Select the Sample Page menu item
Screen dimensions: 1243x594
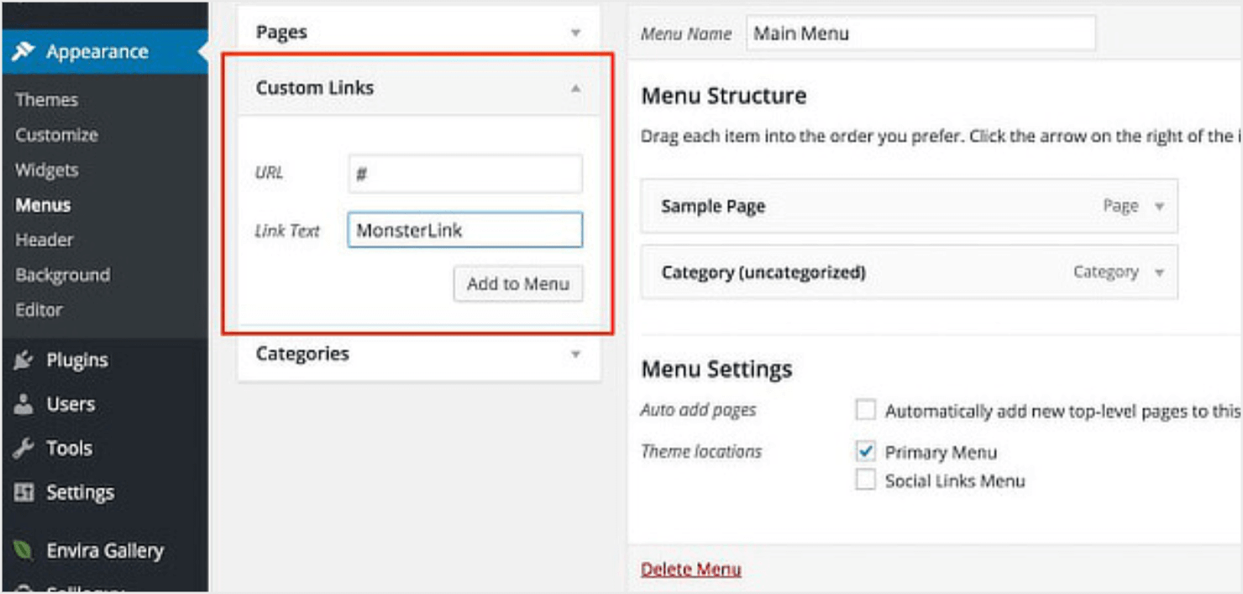909,206
